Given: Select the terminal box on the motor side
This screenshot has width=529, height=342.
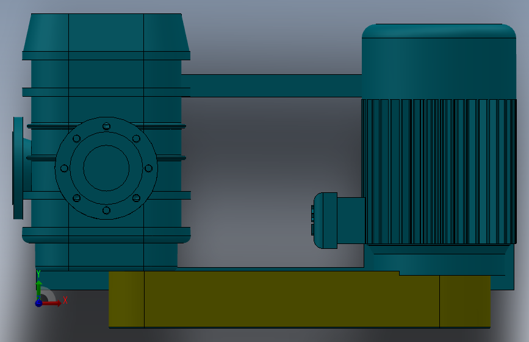Looking at the screenshot, I should click(339, 220).
